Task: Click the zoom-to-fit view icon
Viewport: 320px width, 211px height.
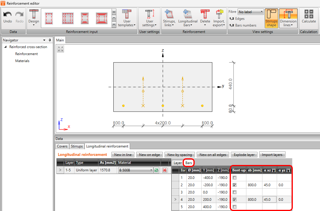Action: [60, 49]
